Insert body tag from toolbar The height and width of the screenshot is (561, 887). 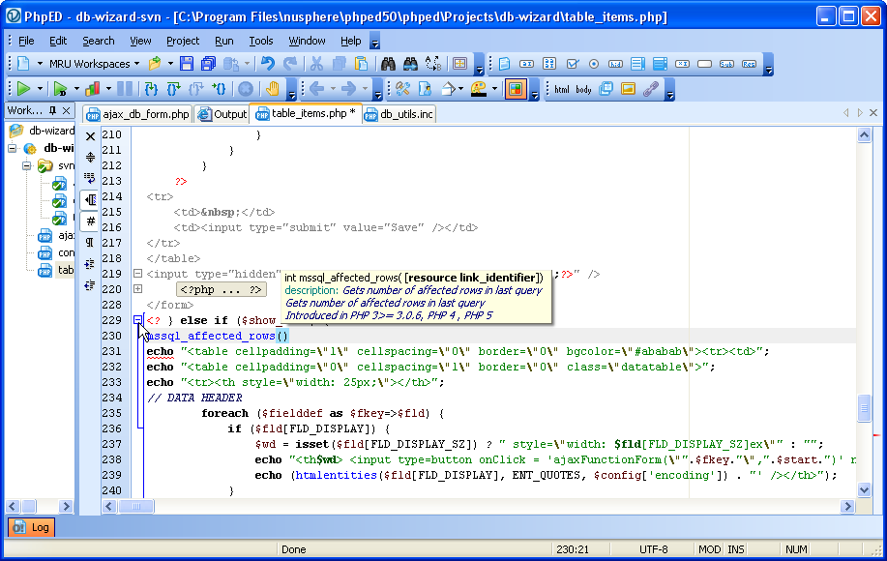(x=584, y=89)
